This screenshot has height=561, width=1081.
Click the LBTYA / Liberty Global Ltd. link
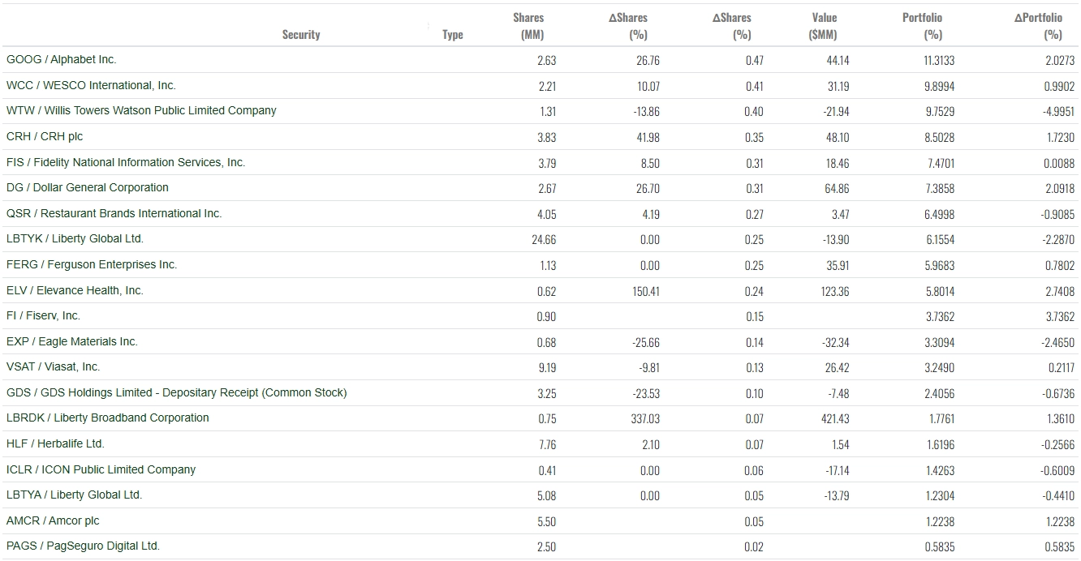pyautogui.click(x=74, y=495)
